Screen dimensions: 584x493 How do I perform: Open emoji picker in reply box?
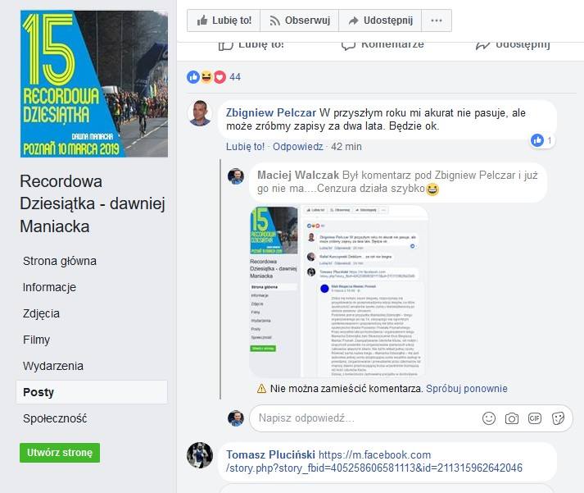coord(489,418)
